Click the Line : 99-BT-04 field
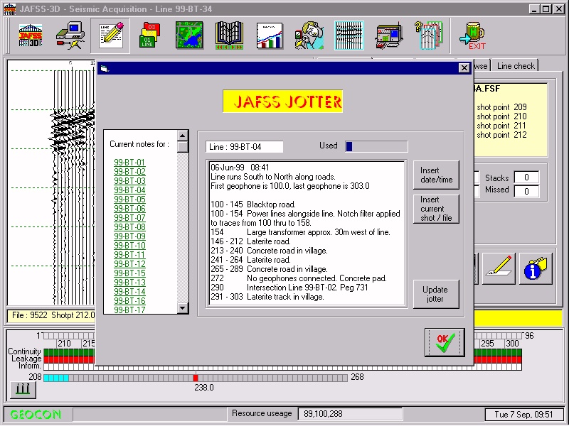 [244, 147]
